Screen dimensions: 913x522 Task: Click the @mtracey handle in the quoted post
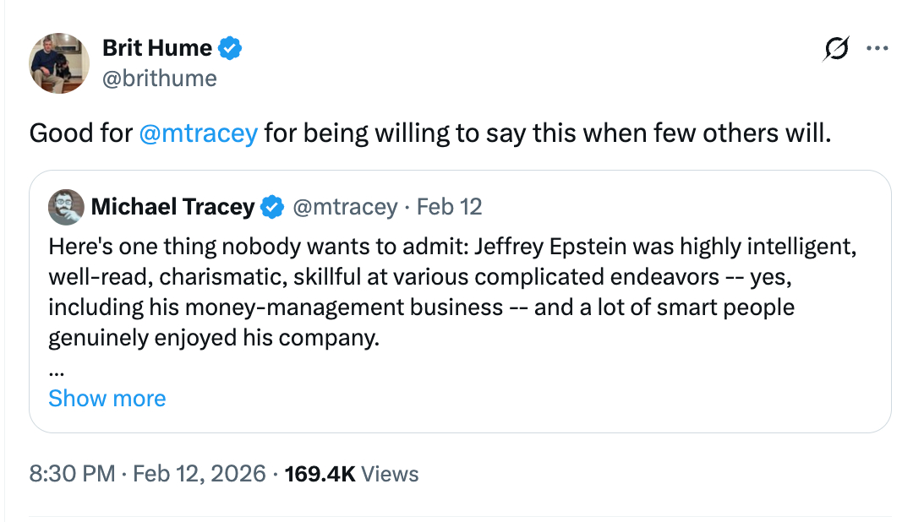point(344,207)
